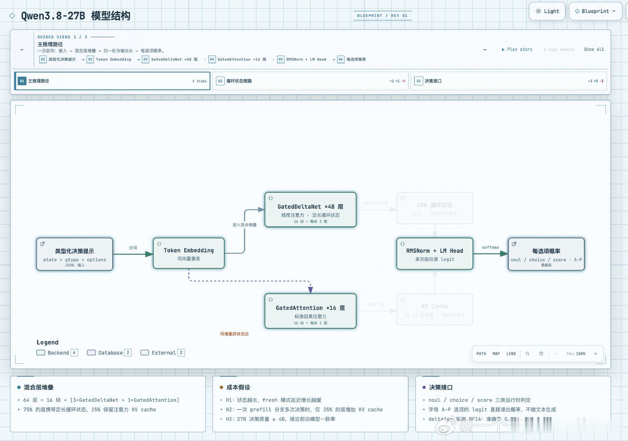Reset zoom via FULL 100% label

(576, 354)
